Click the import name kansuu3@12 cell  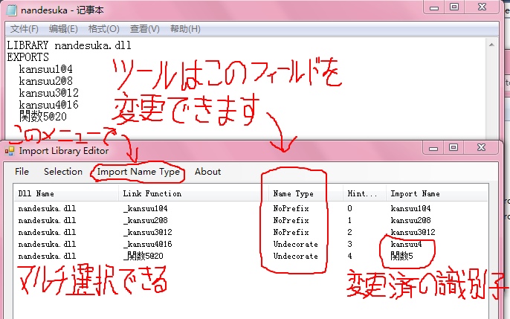click(413, 232)
